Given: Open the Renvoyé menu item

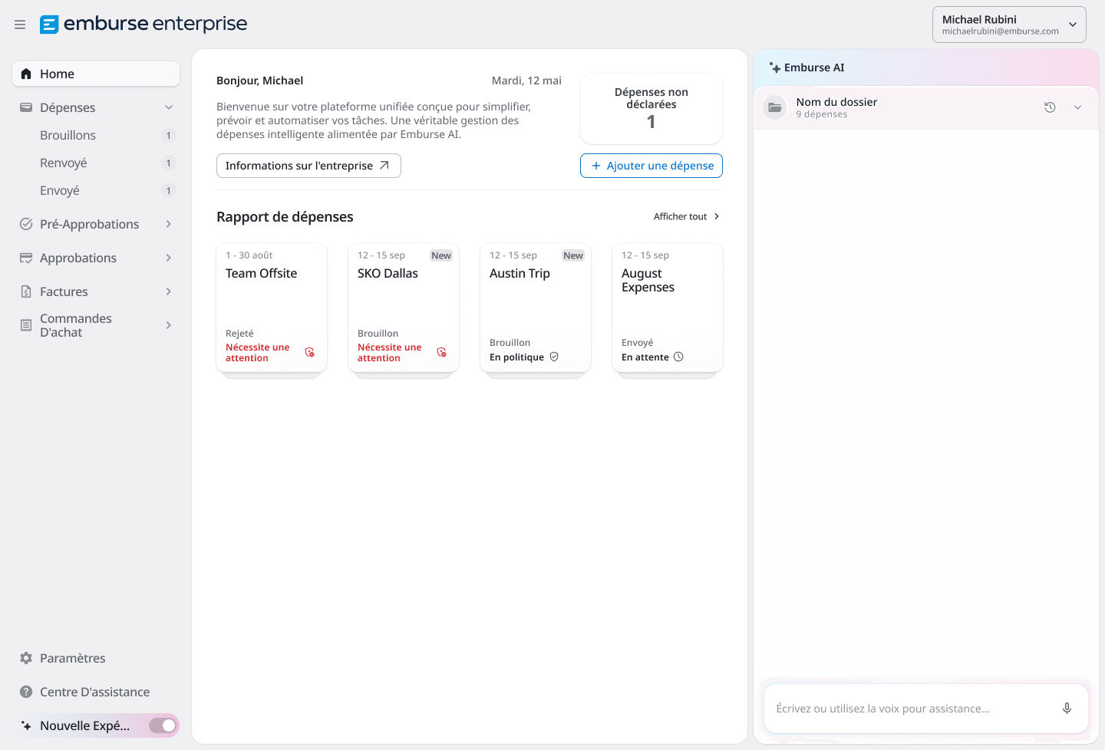Looking at the screenshot, I should 96,163.
